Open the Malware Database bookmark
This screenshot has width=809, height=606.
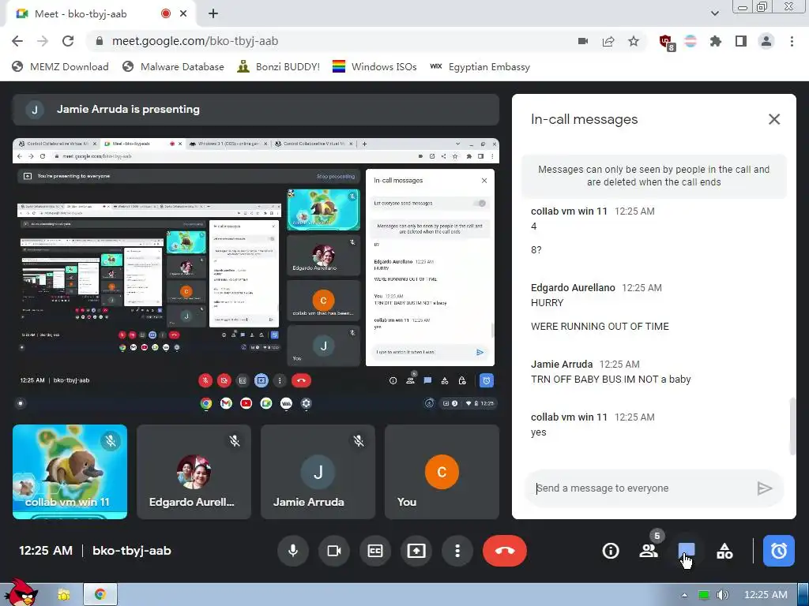(x=173, y=66)
